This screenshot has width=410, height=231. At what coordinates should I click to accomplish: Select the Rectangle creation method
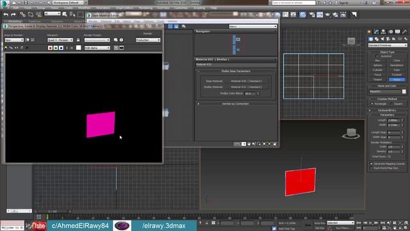[x=372, y=104]
